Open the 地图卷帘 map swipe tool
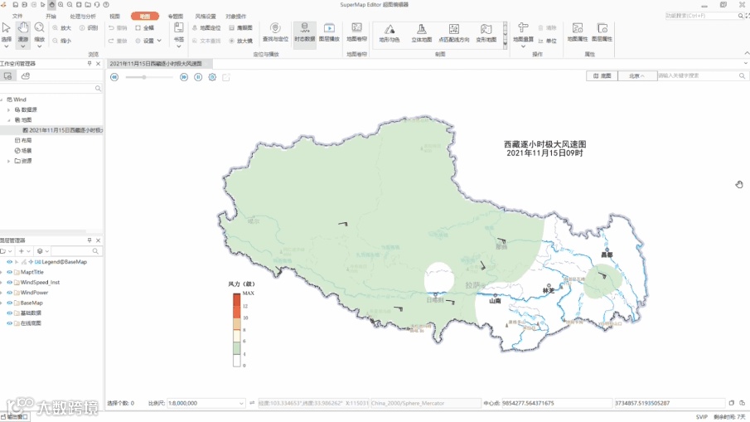Screen dimensions: 750x422 point(356,32)
